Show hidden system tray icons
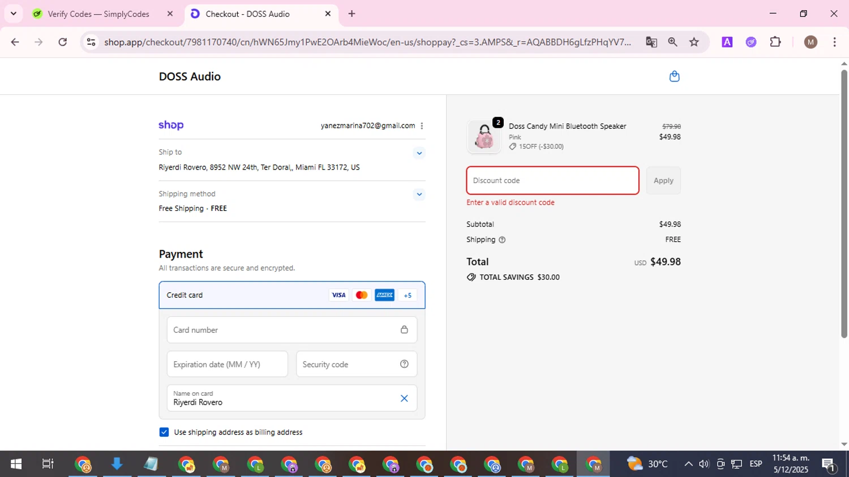849x477 pixels. (688, 464)
